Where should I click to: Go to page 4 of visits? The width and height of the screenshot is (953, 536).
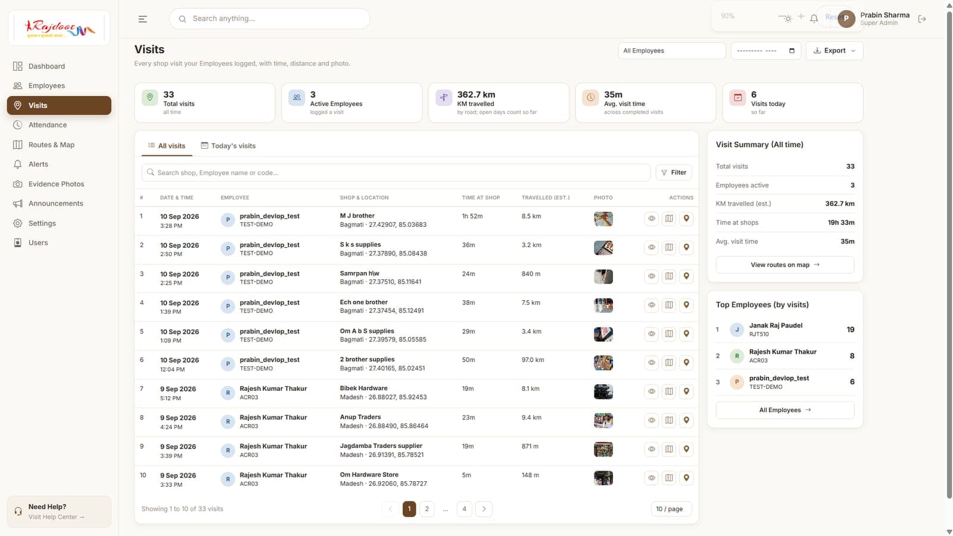pos(464,509)
